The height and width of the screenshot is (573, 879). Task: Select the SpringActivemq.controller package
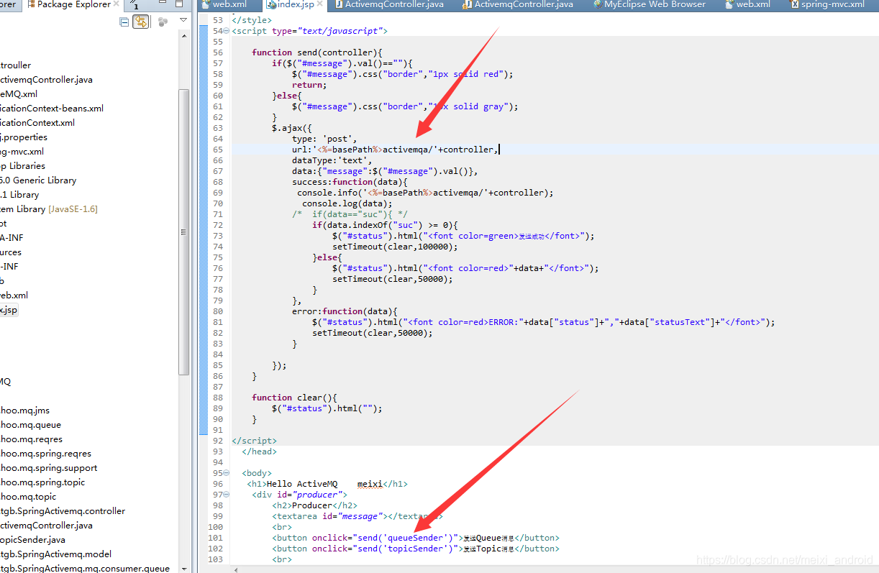(63, 510)
